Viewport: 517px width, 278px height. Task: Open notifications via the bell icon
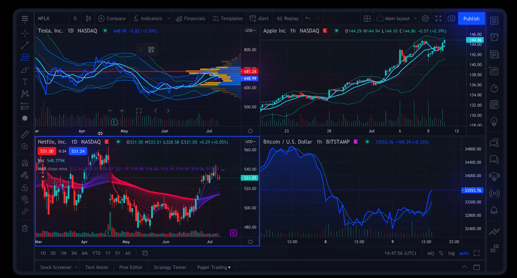(494, 210)
